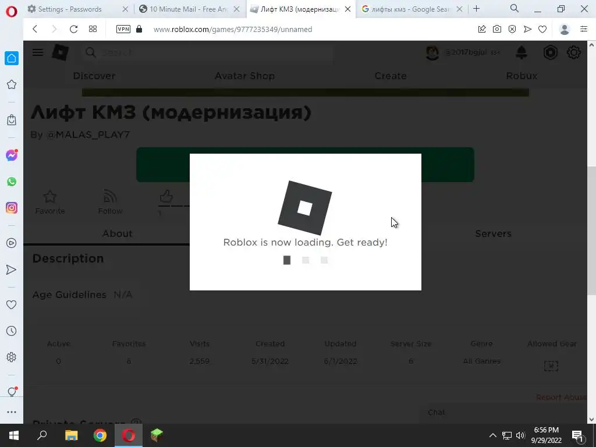Open Messenger in the sidebar
Image resolution: width=596 pixels, height=447 pixels.
12,155
